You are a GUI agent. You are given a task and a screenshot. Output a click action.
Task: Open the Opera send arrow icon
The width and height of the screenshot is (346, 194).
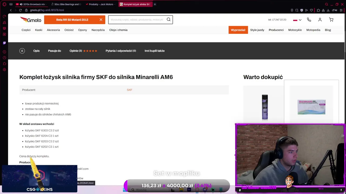pyautogui.click(x=307, y=10)
